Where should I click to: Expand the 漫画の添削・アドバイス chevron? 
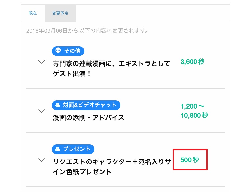pos(41,111)
